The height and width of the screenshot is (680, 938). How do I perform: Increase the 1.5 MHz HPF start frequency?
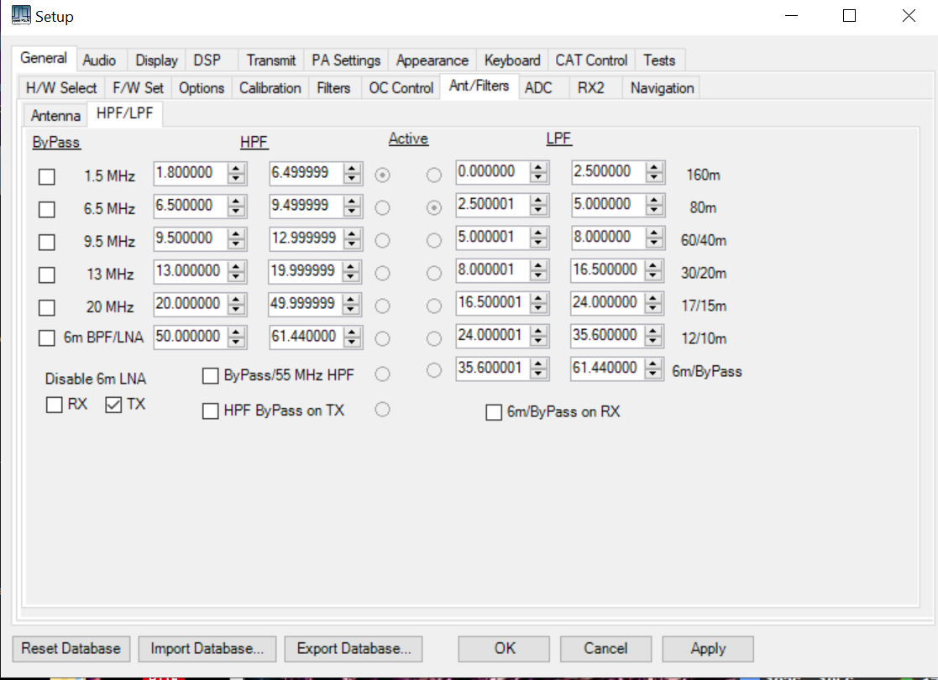[238, 170]
